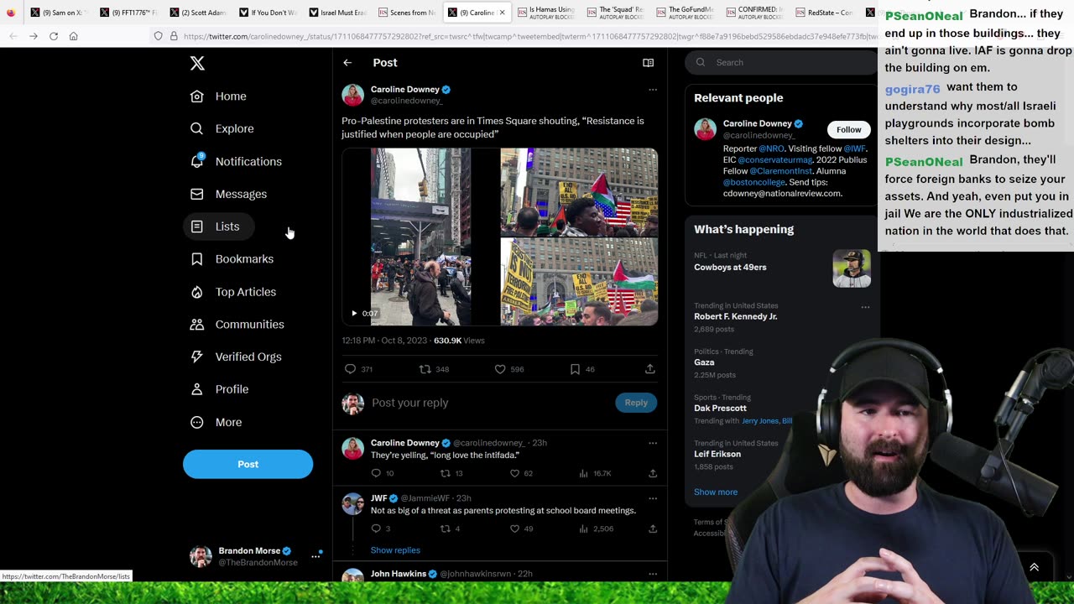Open more options on John Hawkins' tweet
The width and height of the screenshot is (1074, 604).
[x=652, y=574]
